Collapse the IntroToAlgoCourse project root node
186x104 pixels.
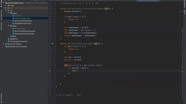pos(4,3)
